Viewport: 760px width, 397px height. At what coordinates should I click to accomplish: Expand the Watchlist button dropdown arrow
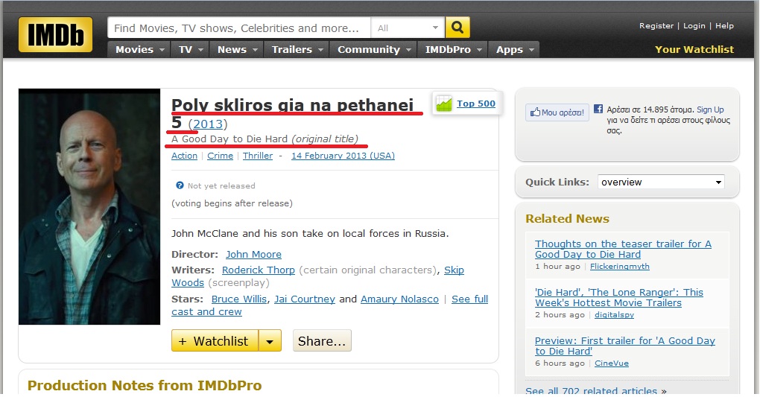tap(270, 341)
